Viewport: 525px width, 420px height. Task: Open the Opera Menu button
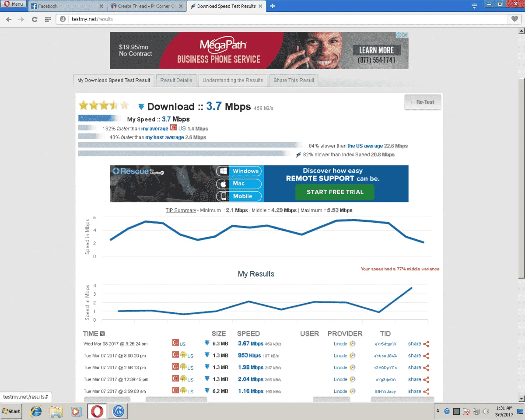tap(13, 4)
